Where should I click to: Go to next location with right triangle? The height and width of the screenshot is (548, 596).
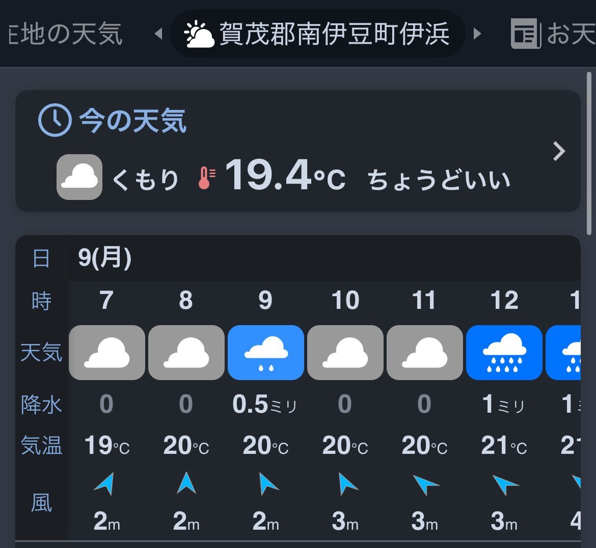point(477,34)
